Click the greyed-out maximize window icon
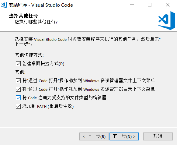Viewport: 177px width, 145px height. [150, 5]
